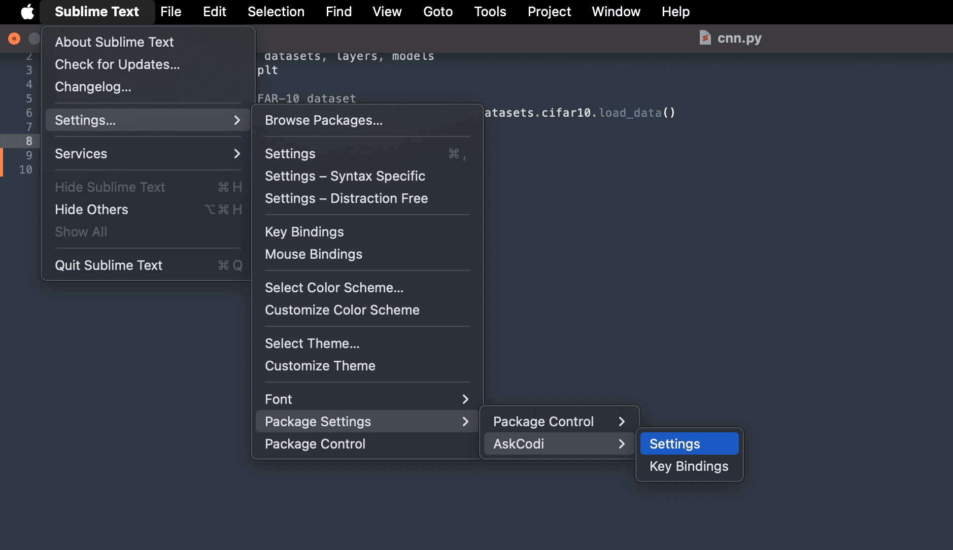This screenshot has width=953, height=550.
Task: Open Settings – Syntax Specific
Action: [x=367, y=176]
